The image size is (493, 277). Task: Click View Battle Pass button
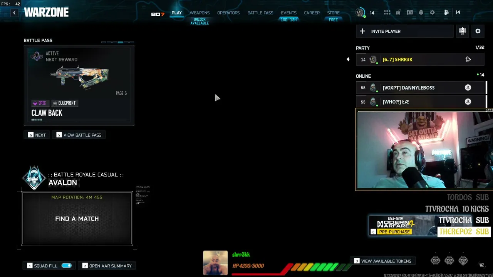79,135
